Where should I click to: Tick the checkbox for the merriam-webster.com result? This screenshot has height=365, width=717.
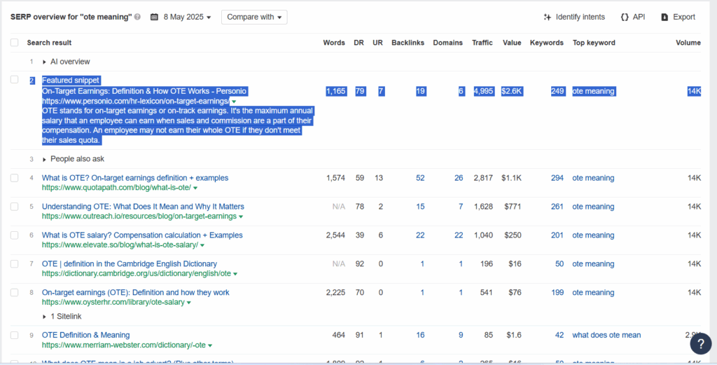tap(15, 336)
